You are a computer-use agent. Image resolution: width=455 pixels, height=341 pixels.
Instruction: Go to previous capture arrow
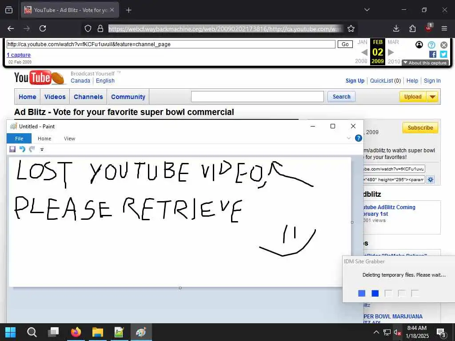tap(364, 52)
